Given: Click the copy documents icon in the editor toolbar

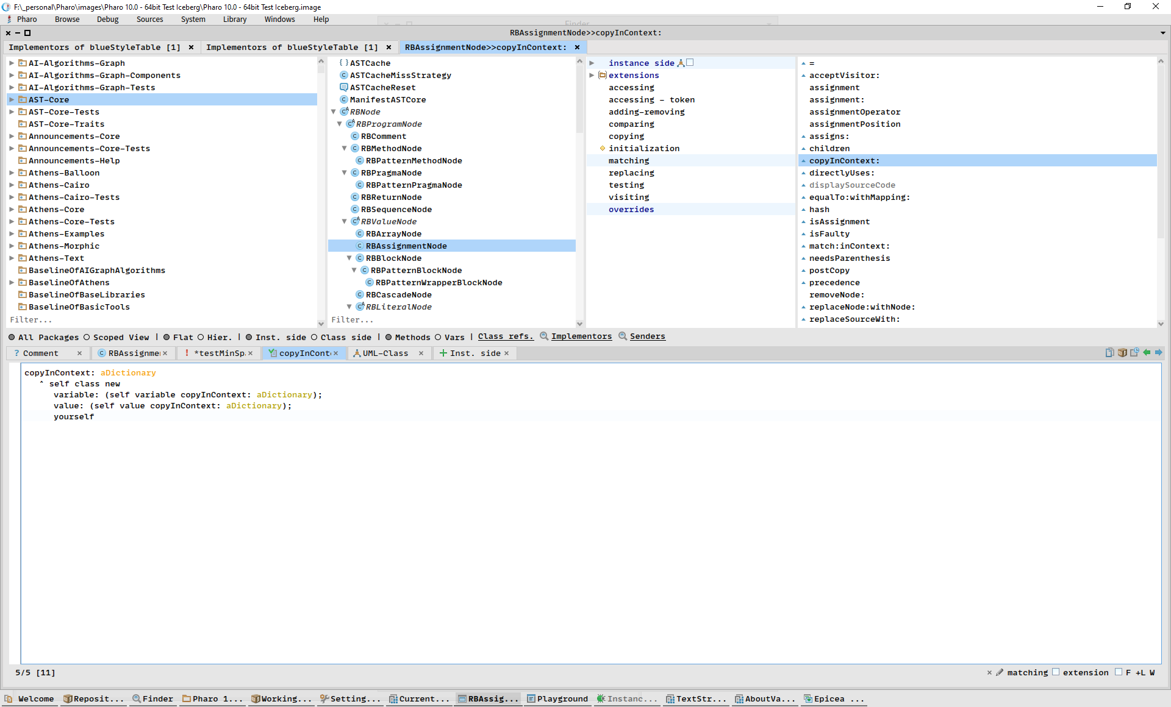Looking at the screenshot, I should point(1109,352).
